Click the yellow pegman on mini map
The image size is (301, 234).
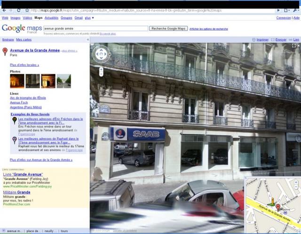272,202
